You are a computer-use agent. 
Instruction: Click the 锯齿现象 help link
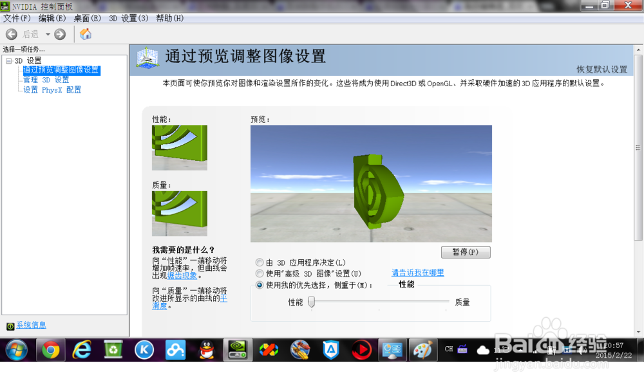click(182, 276)
